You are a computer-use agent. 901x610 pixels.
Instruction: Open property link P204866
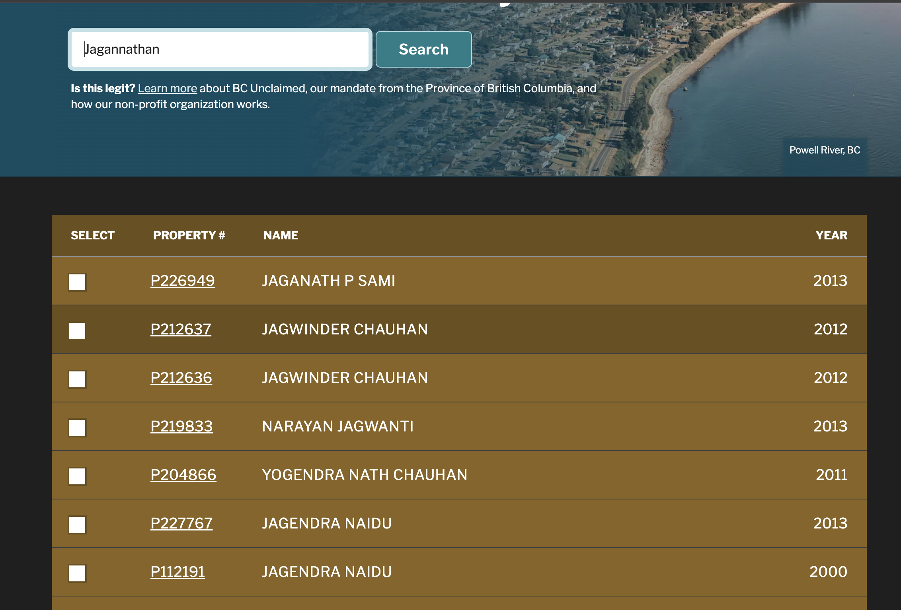(183, 475)
